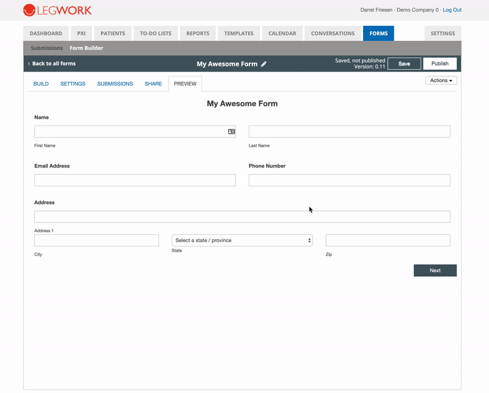The height and width of the screenshot is (393, 489).
Task: Click the autofill contact card icon
Action: (232, 131)
